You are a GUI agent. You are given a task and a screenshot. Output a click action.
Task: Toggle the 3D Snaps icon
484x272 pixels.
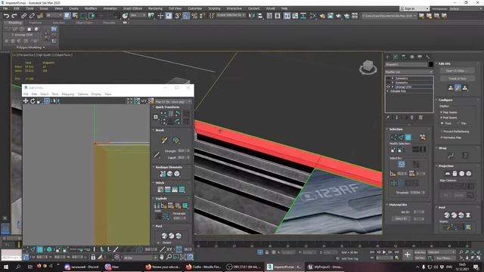178,16
